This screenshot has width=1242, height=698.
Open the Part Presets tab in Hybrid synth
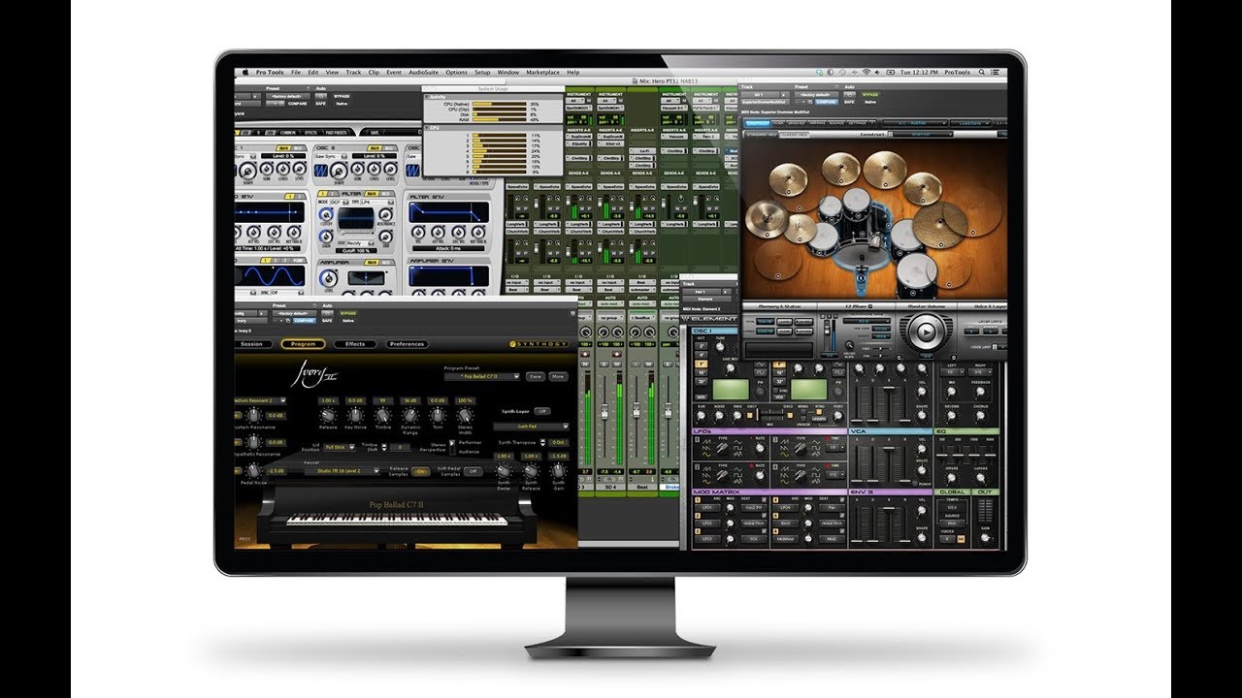tap(339, 133)
